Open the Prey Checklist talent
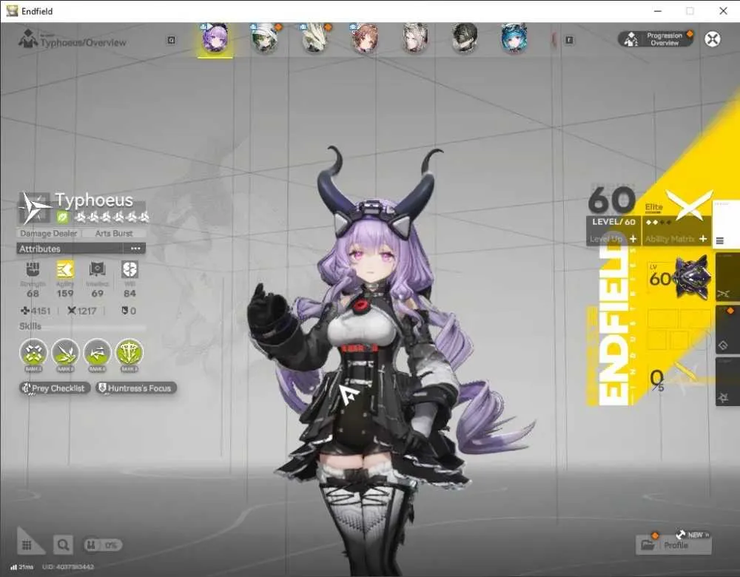The width and height of the screenshot is (740, 577). [x=54, y=388]
